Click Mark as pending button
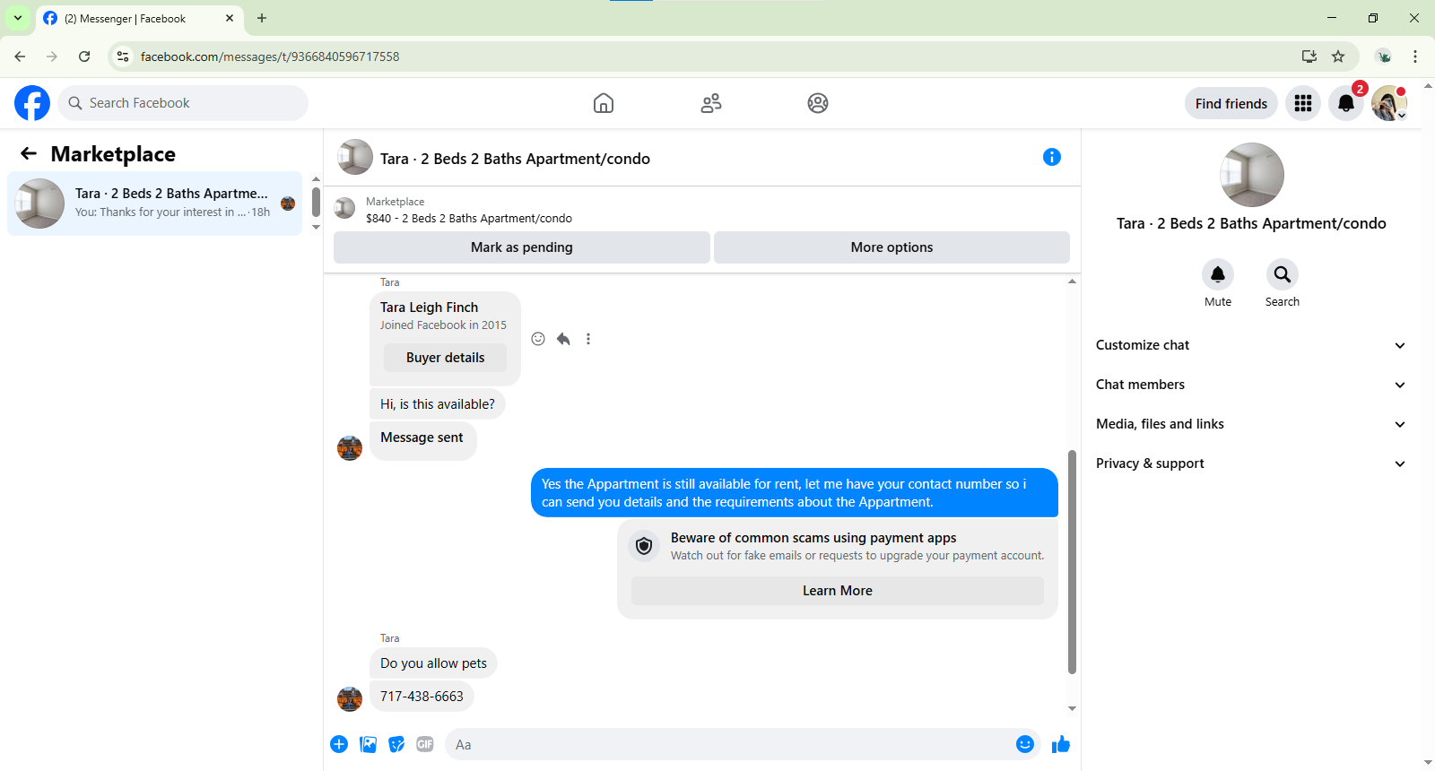The height and width of the screenshot is (771, 1435). tap(522, 247)
